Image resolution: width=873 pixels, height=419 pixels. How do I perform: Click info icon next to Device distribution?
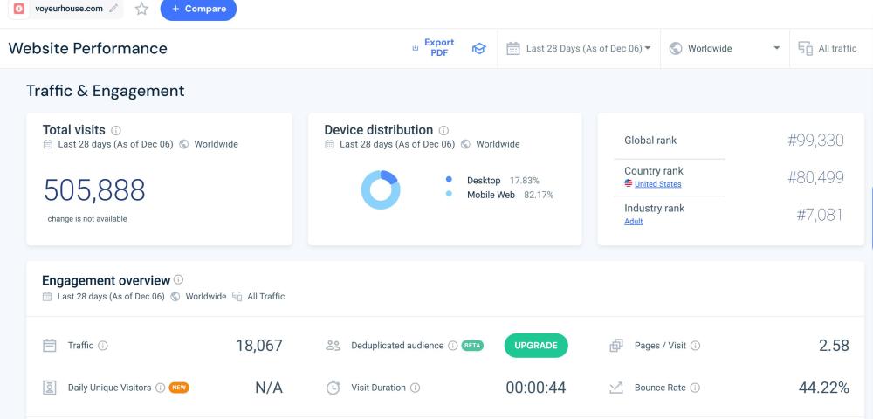coord(443,130)
